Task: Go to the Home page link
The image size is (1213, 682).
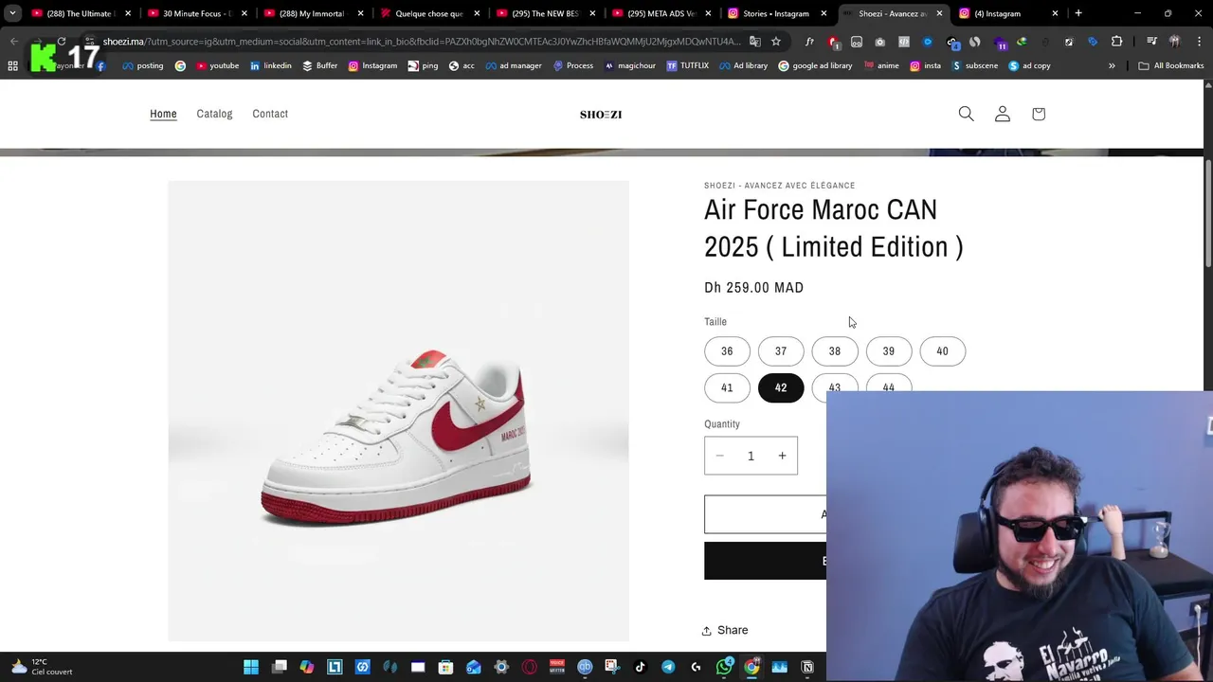Action: pos(163,114)
